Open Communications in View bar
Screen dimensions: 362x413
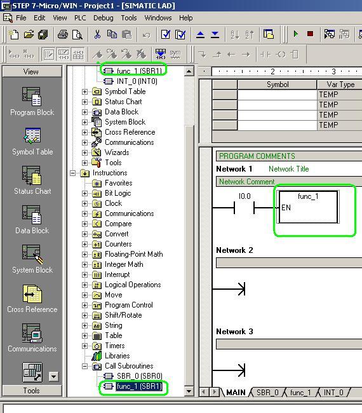point(32,339)
